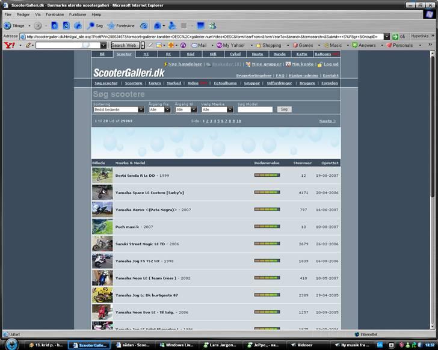Click the Næste > link

327,121
